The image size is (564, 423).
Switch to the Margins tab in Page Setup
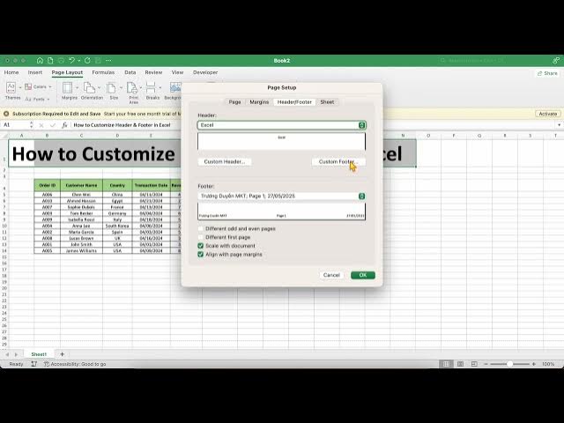[259, 102]
